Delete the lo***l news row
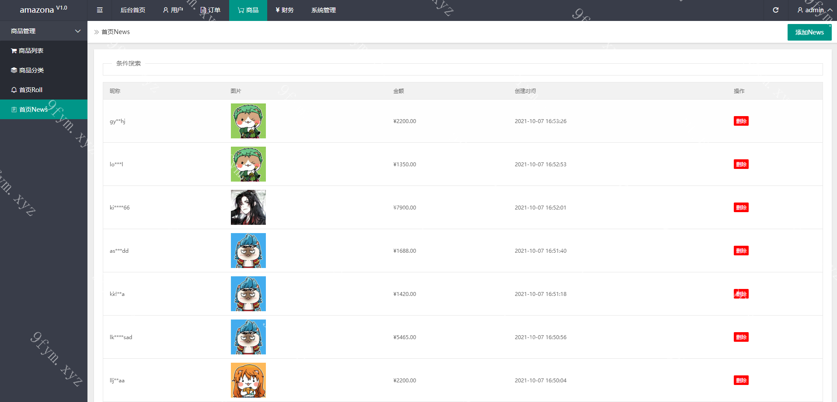This screenshot has height=402, width=837. [741, 164]
